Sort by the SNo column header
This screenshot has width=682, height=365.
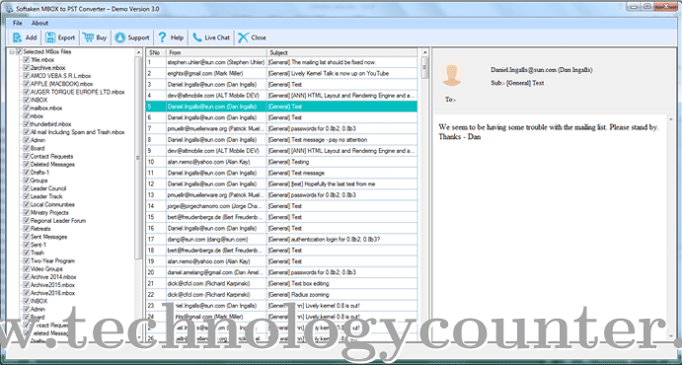tap(156, 52)
